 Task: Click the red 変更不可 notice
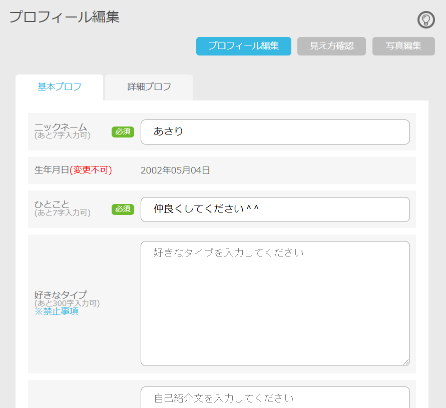point(91,170)
